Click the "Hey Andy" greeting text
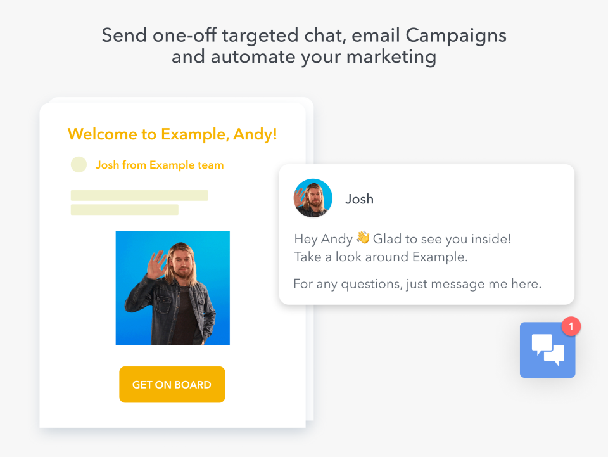The width and height of the screenshot is (608, 457). (x=322, y=240)
